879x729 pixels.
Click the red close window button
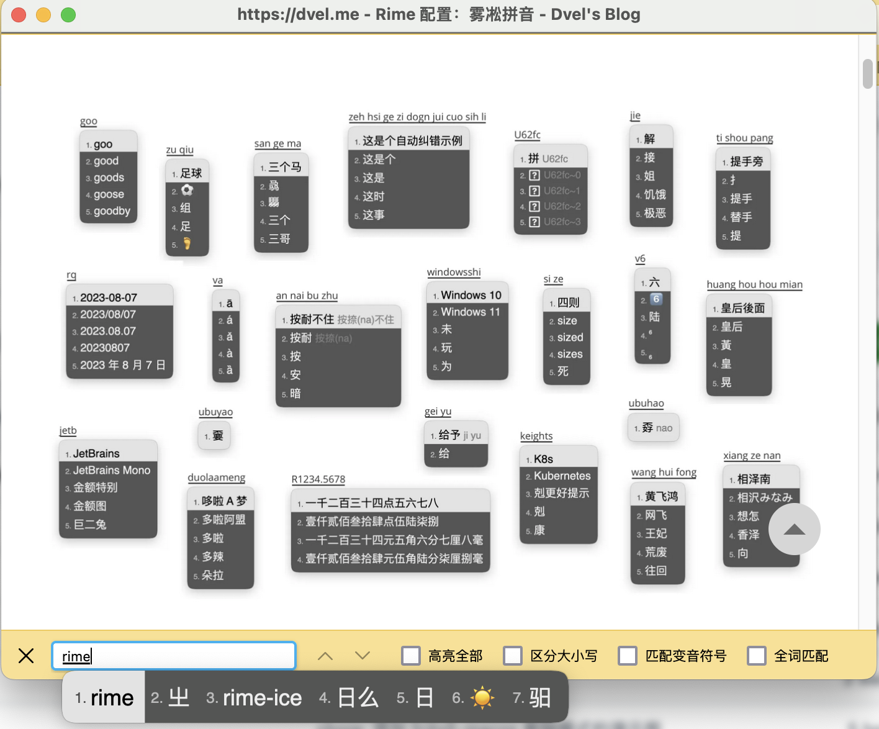tap(19, 15)
